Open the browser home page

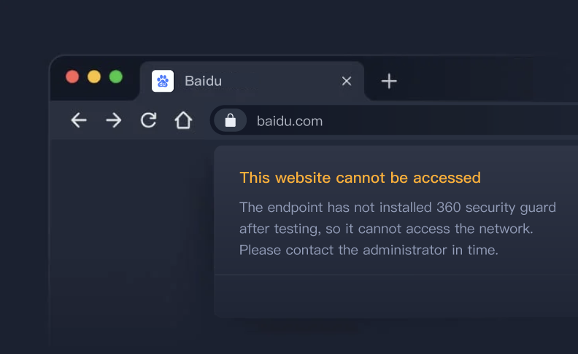(183, 120)
